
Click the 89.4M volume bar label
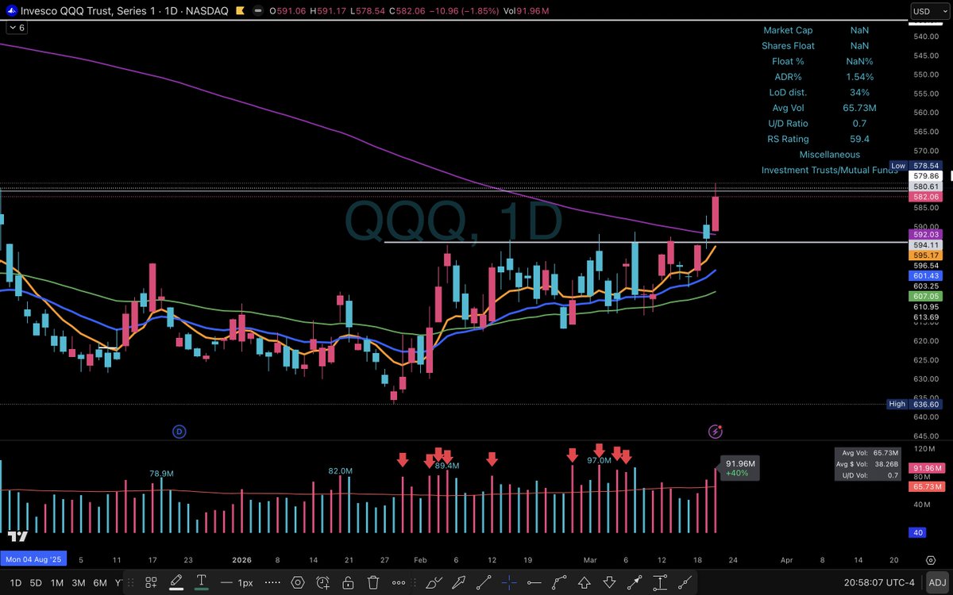[447, 466]
